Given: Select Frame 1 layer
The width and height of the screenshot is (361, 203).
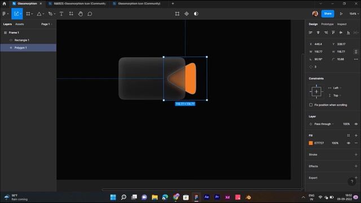Looking at the screenshot, I should pos(28,33).
